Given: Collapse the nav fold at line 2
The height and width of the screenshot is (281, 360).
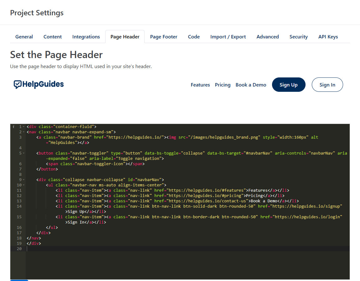Looking at the screenshot, I should tap(23, 132).
